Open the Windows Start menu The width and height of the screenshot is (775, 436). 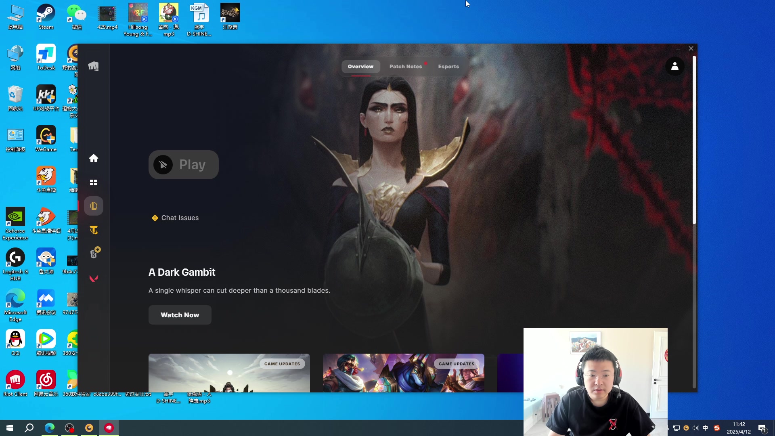tap(10, 428)
